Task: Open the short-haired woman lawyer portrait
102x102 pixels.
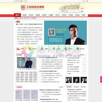Action: [76, 80]
